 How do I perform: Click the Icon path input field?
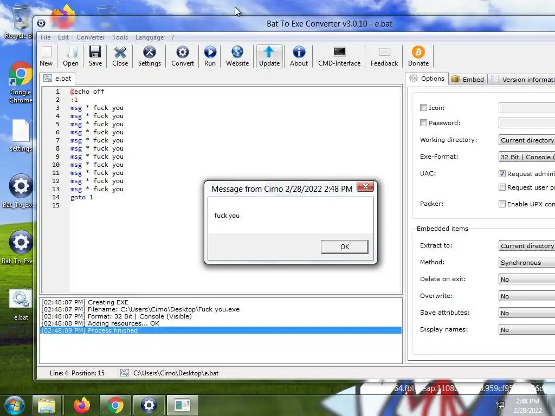[527, 108]
